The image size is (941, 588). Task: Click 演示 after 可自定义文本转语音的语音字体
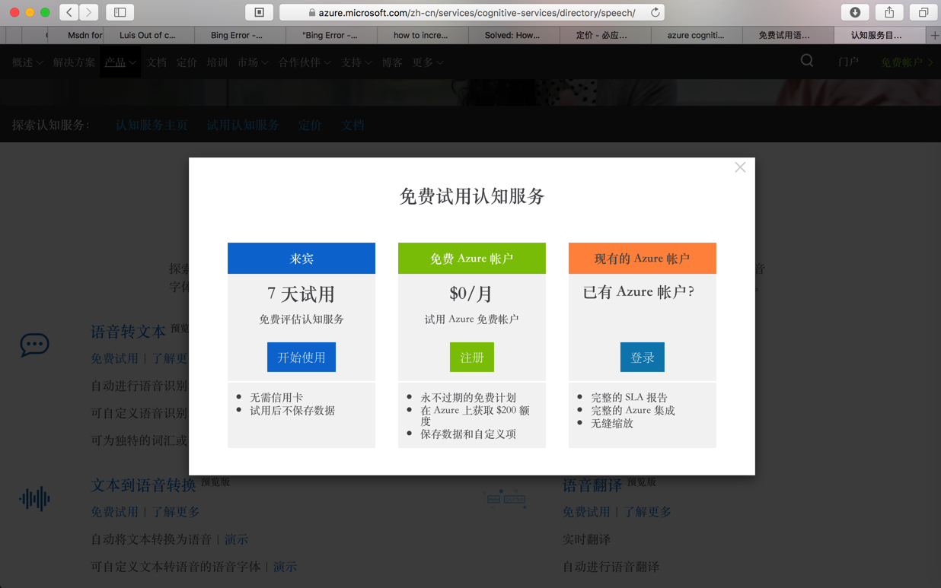point(285,567)
